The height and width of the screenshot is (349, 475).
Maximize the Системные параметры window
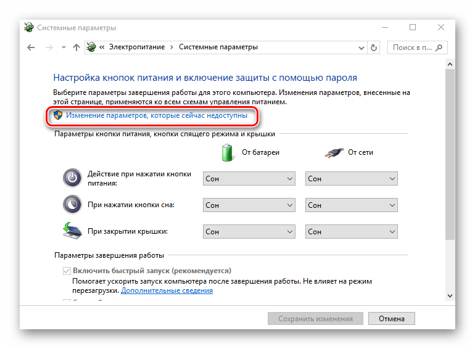click(413, 27)
